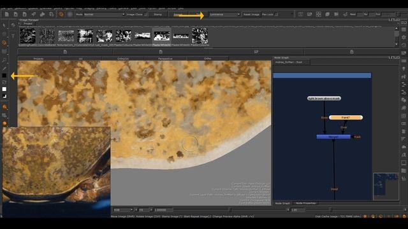Open the Mode dropdown set to Normal
The height and width of the screenshot is (229, 408).
coord(104,14)
